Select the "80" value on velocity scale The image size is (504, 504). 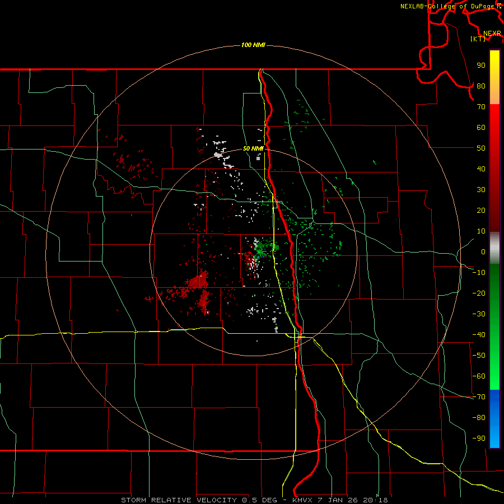[x=481, y=86]
